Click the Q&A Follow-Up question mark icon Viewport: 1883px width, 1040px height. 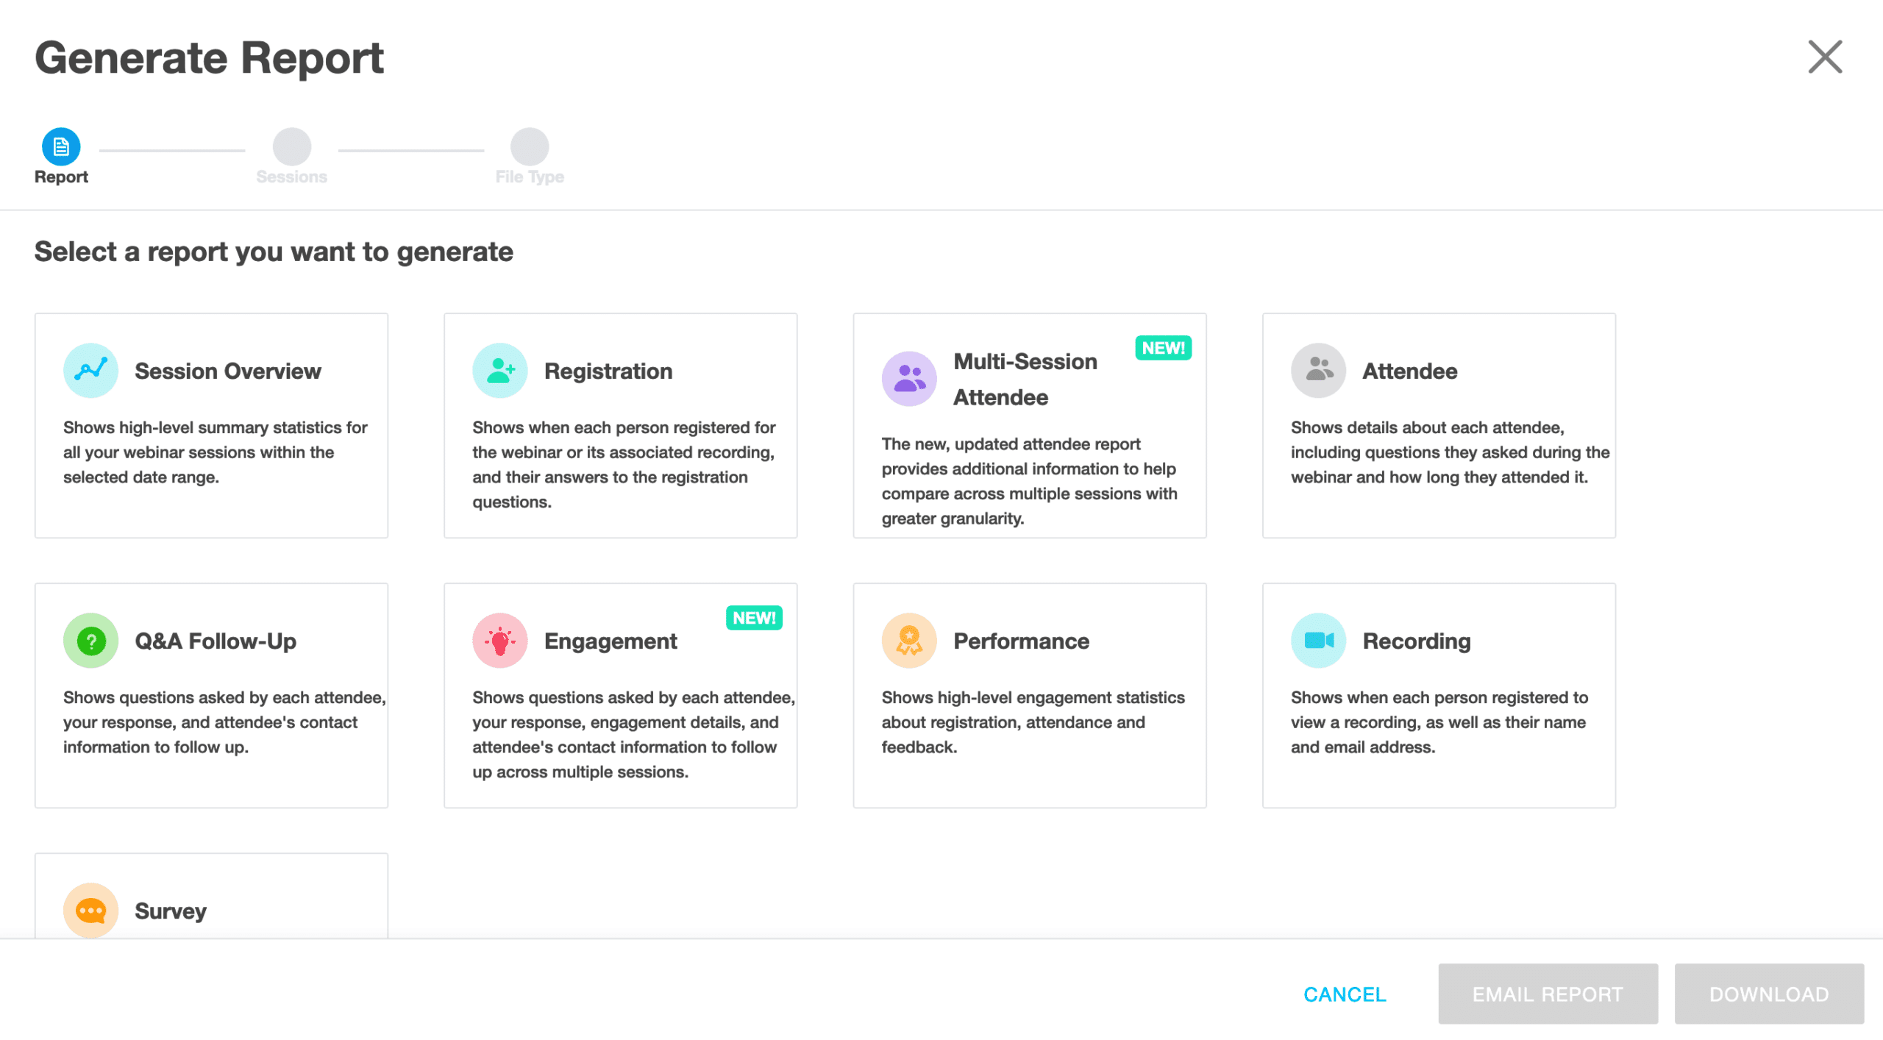(90, 640)
